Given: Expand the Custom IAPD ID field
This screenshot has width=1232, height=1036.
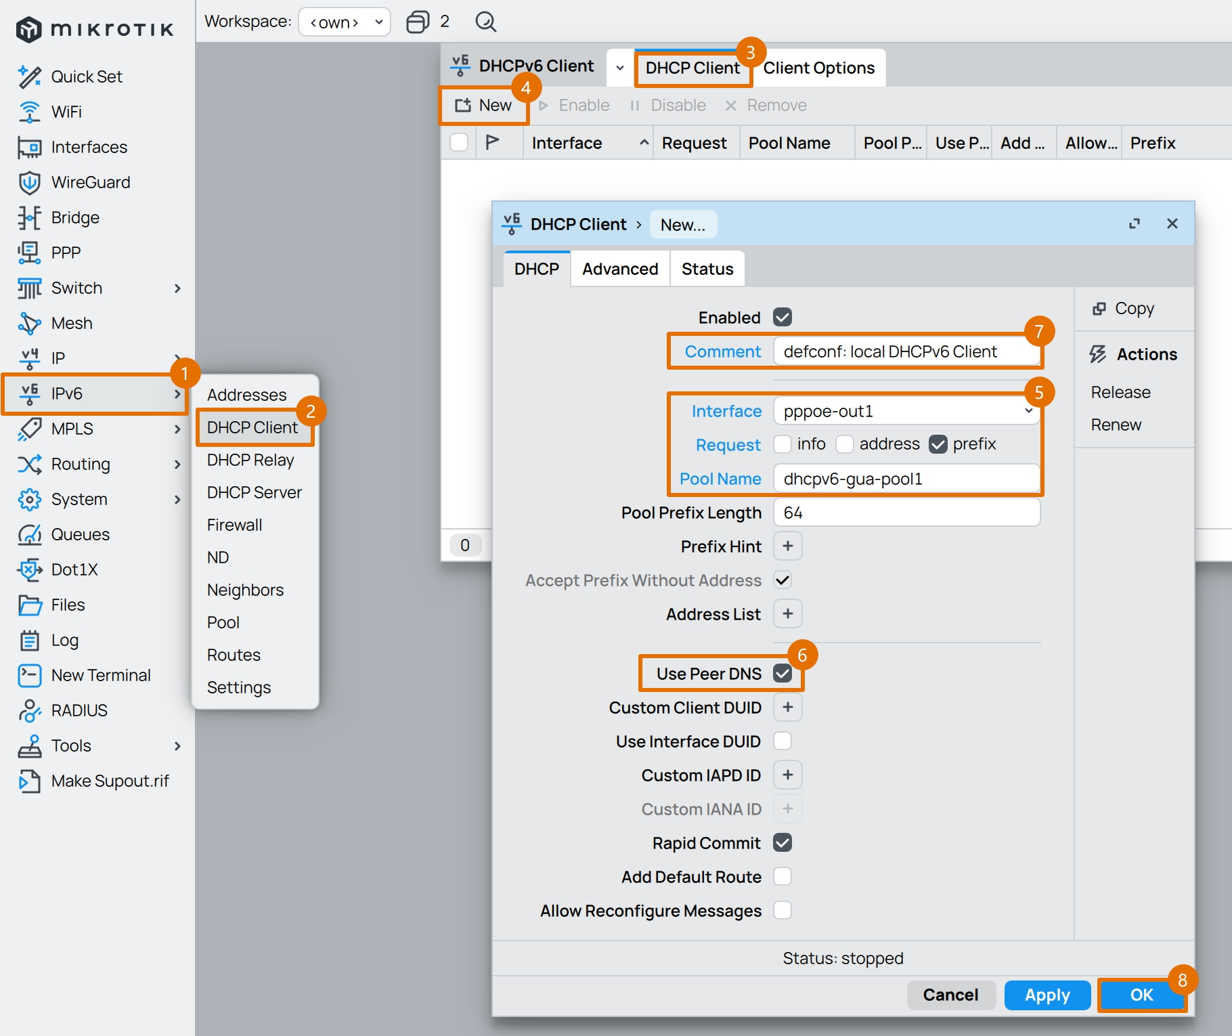Looking at the screenshot, I should 788,775.
